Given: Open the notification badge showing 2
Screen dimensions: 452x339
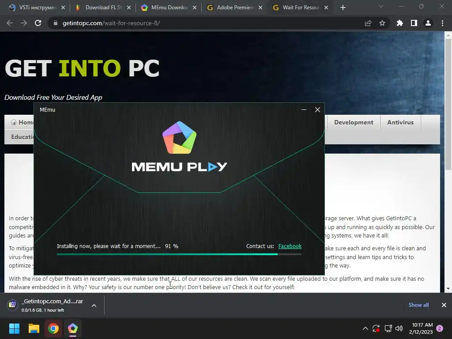Looking at the screenshot, I should pos(440,328).
